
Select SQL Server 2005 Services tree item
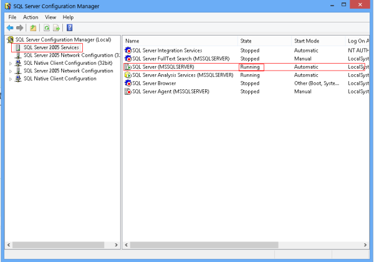51,47
